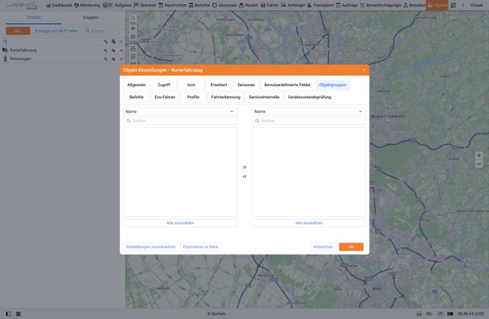Expand the left Name dropdown
Screen dimensions: 489x319
(180, 111)
